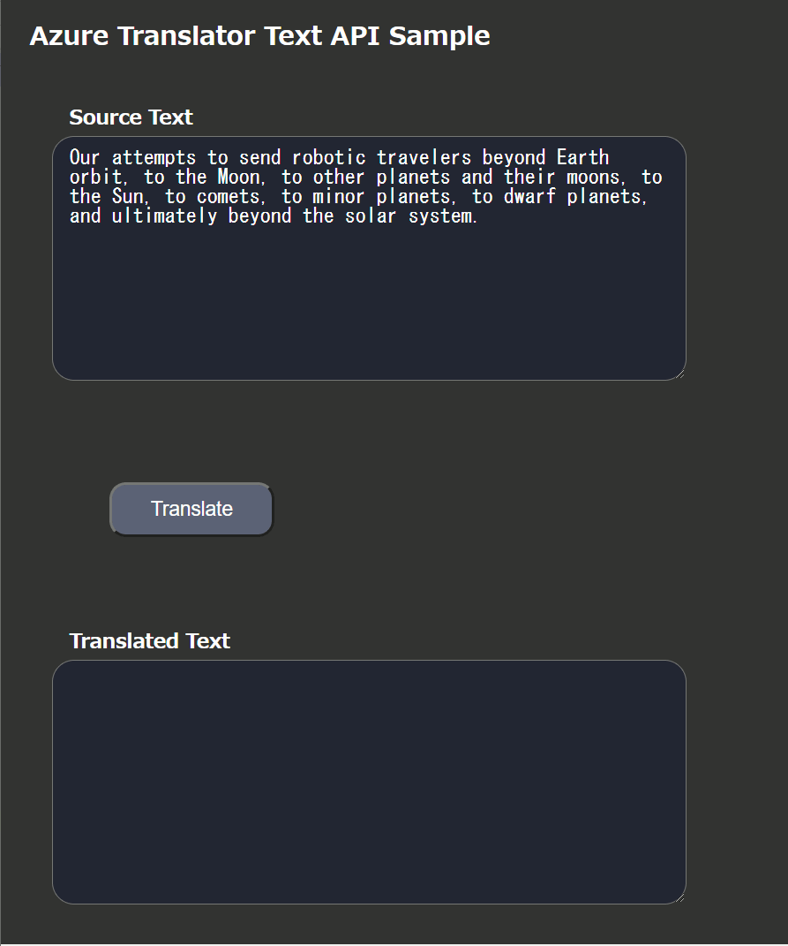This screenshot has width=788, height=946.
Task: Grab the Translated Text box resize handle
Action: click(x=679, y=897)
